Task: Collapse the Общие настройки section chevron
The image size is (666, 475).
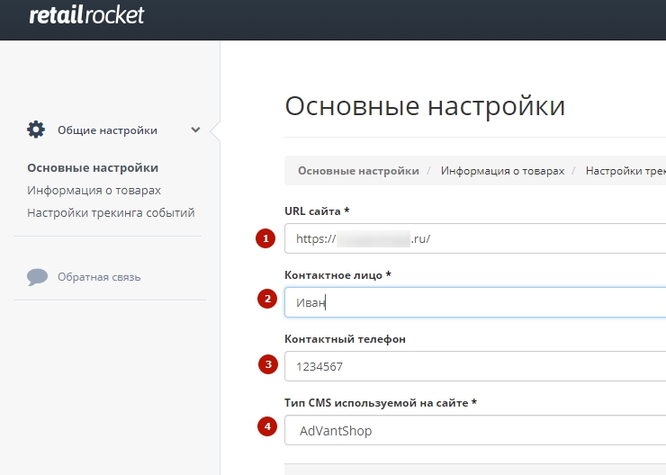Action: click(195, 130)
